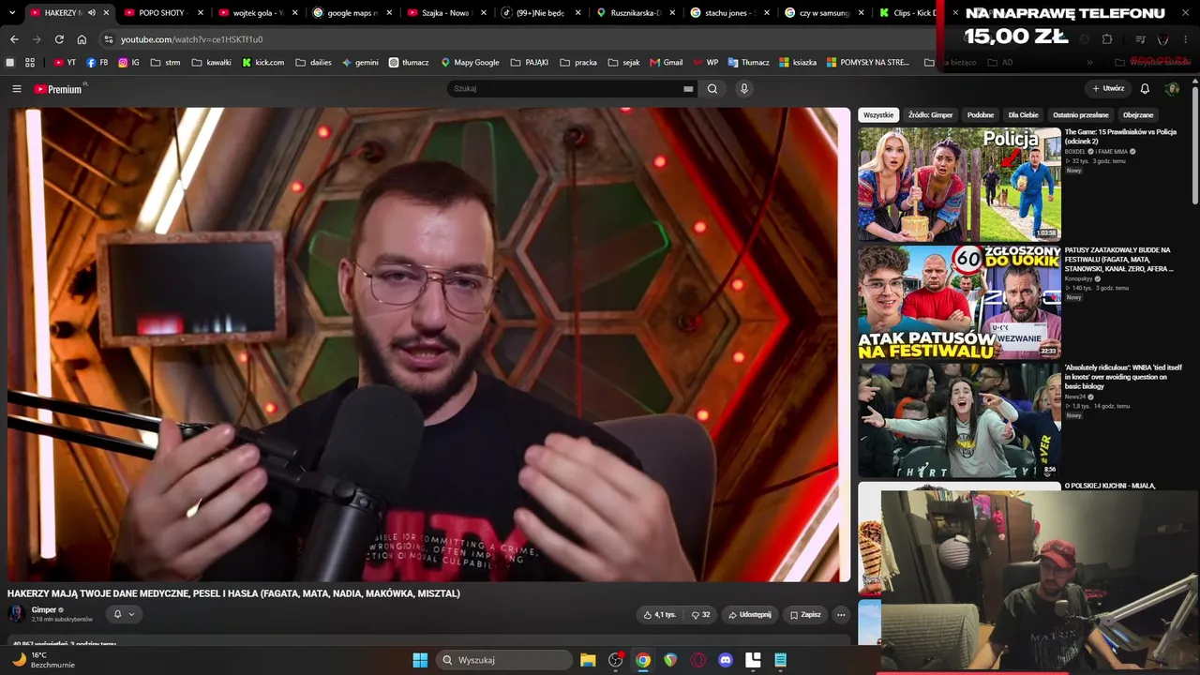
Task: Select the Obejrzane filter chip
Action: coord(1138,115)
